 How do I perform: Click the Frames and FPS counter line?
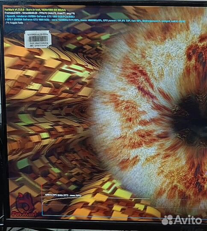[40, 13]
